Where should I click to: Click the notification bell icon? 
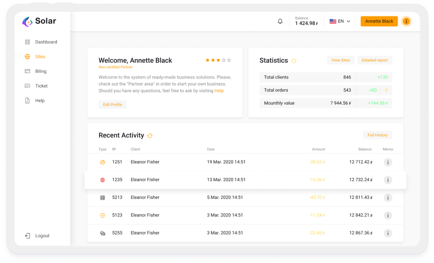(280, 22)
